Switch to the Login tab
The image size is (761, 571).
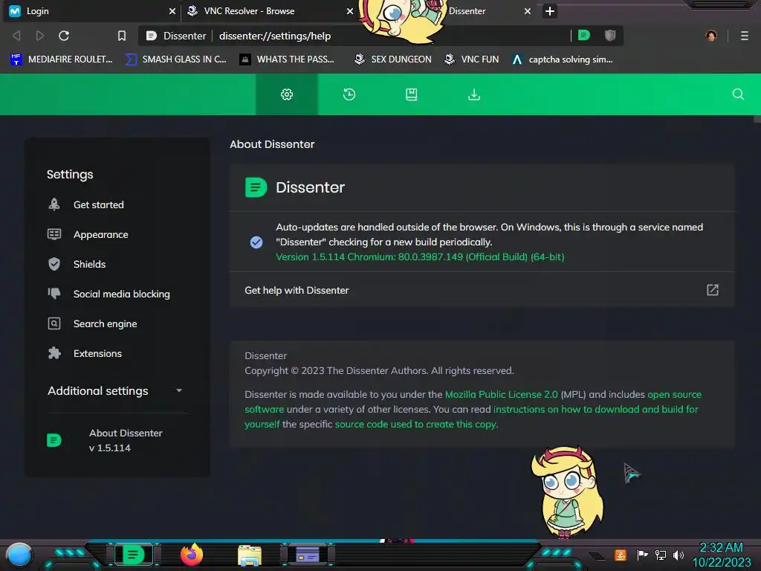coord(91,11)
